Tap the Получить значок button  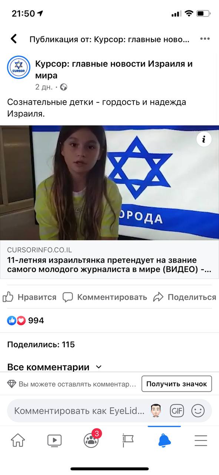[177, 384]
